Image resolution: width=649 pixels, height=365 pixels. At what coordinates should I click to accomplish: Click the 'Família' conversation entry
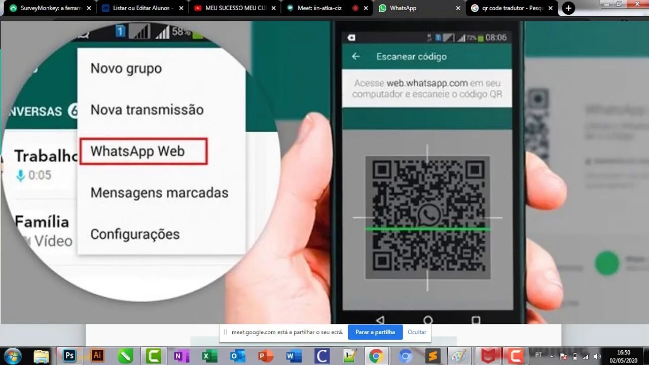pos(43,231)
